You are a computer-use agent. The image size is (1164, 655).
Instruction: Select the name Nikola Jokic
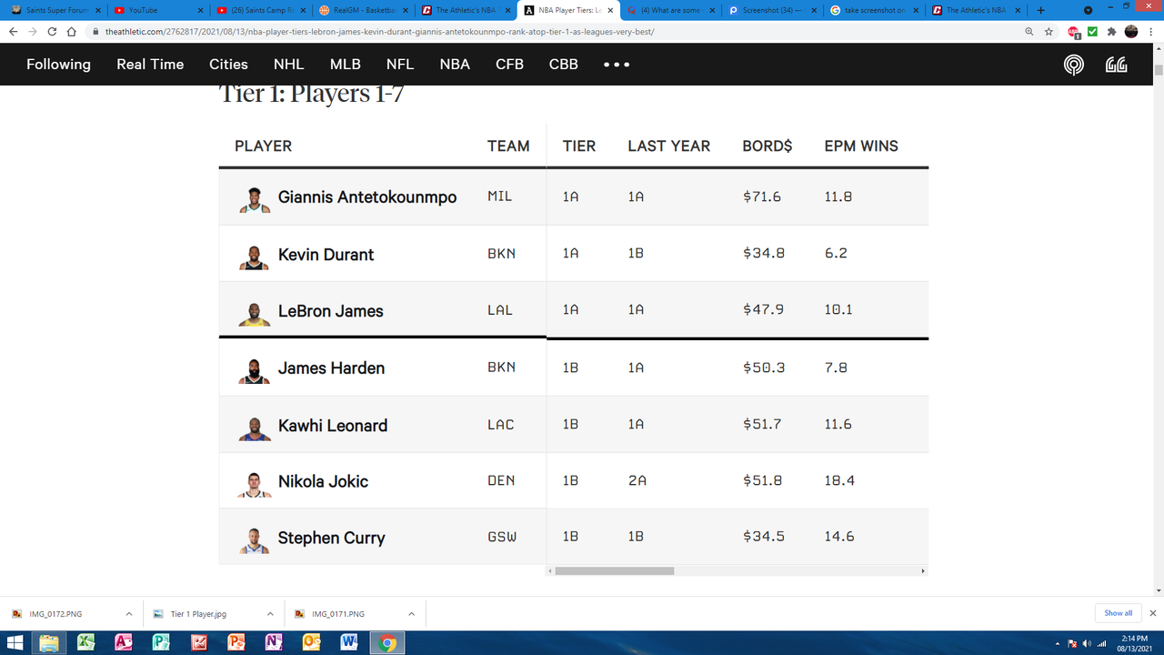click(323, 481)
